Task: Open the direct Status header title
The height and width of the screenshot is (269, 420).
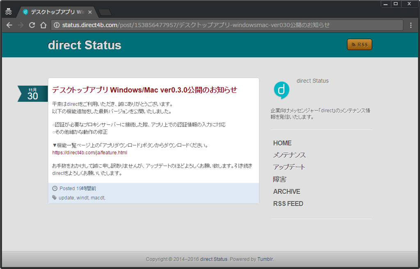Action: pyautogui.click(x=84, y=45)
